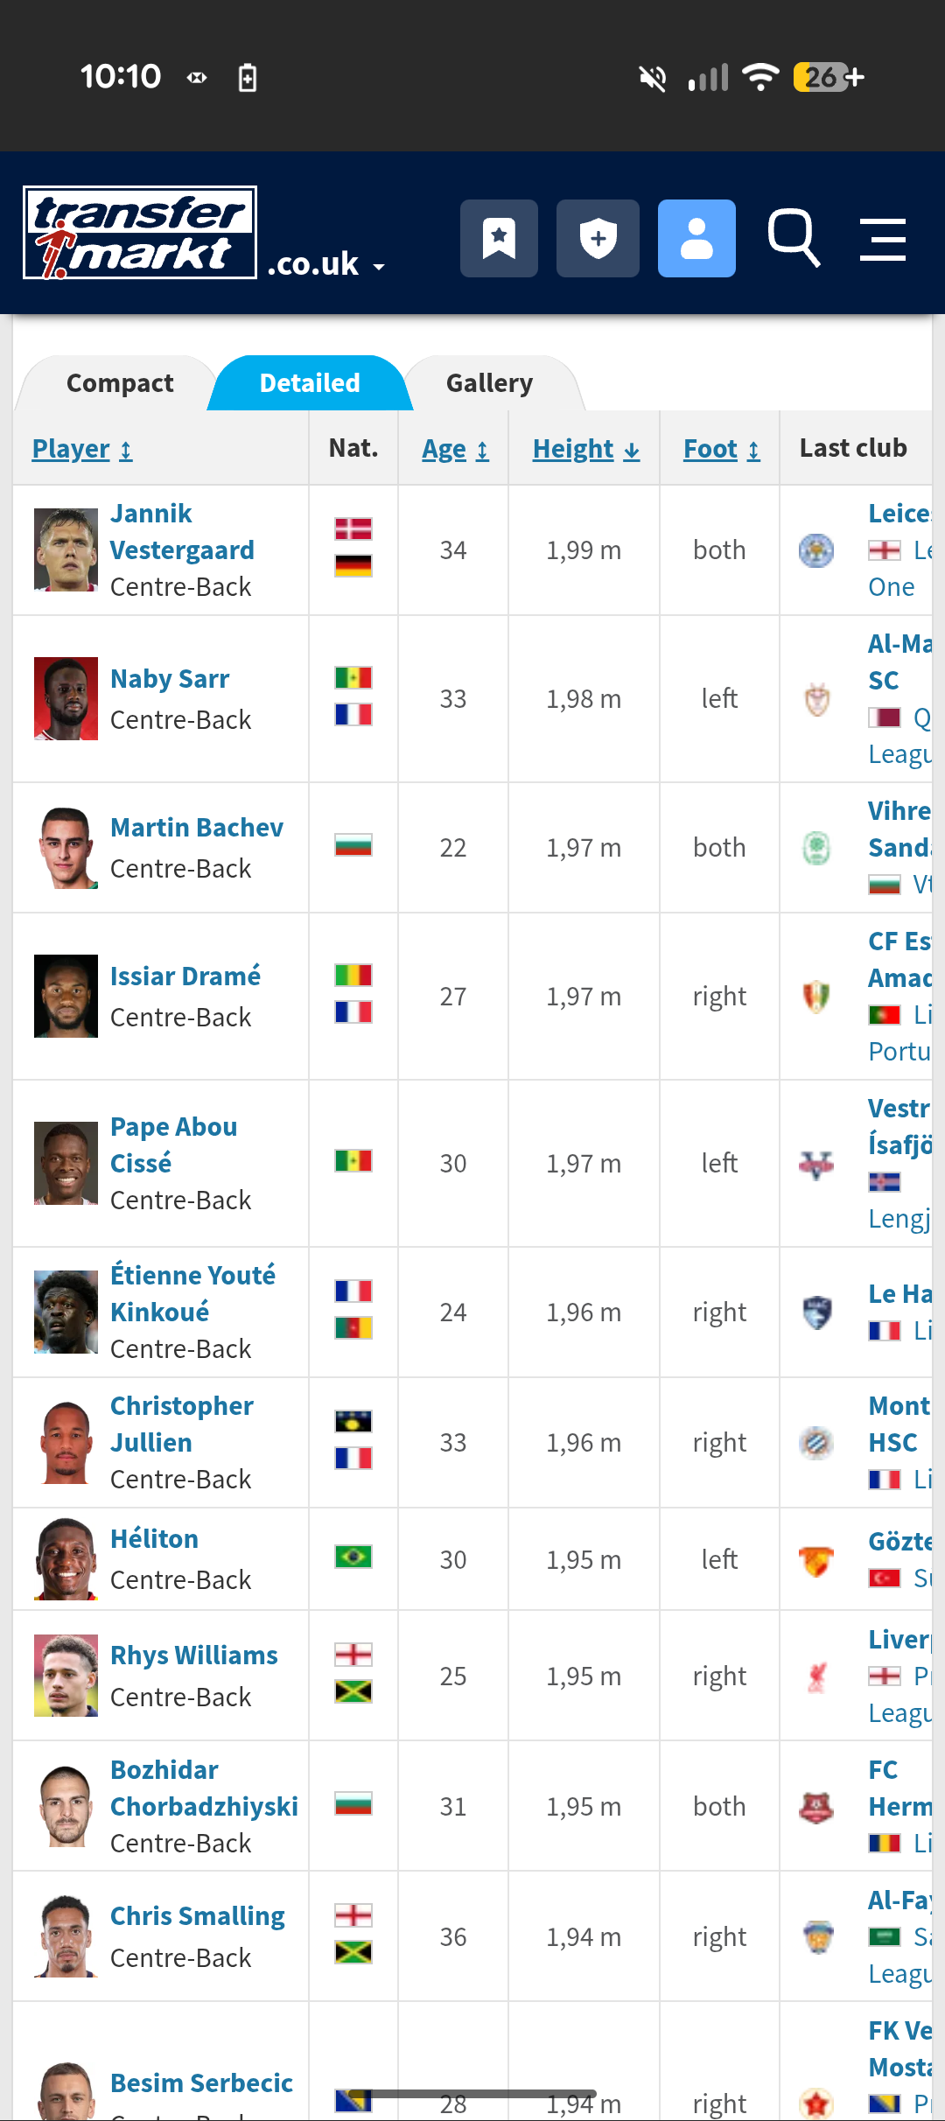This screenshot has height=2121, width=945.
Task: Click Leicester club crest for Vestergaard
Action: pos(816,550)
